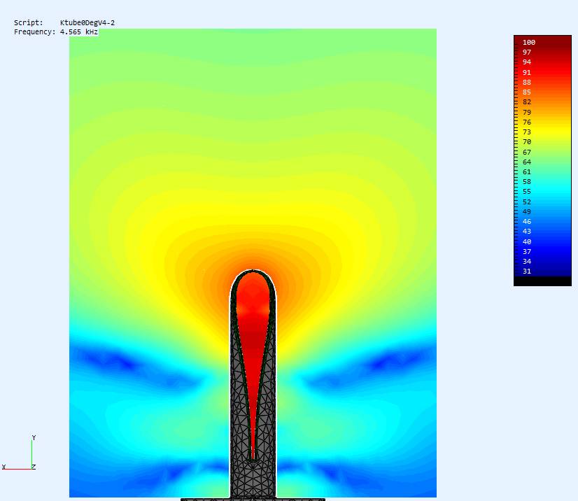
Task: Click the script name Ktube0DegV4-2
Action: [87, 23]
